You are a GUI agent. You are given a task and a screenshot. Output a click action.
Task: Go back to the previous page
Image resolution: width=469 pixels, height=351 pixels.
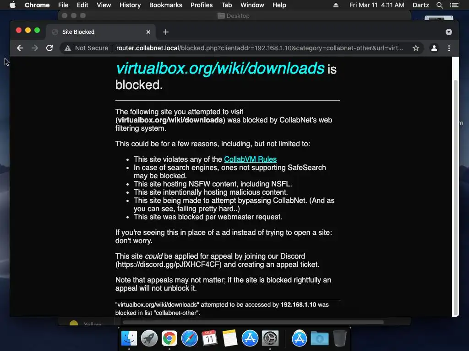pos(20,48)
